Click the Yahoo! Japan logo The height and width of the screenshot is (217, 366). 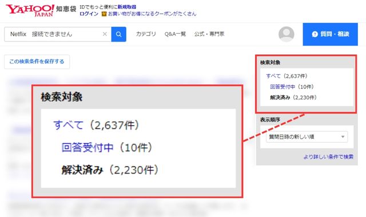point(30,10)
